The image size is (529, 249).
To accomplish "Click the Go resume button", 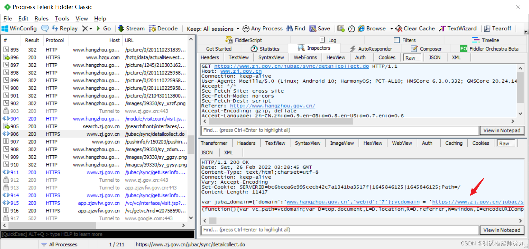I will click(x=103, y=29).
